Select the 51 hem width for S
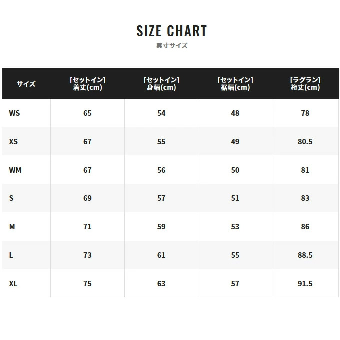This screenshot has width=340, height=340. 235,198
